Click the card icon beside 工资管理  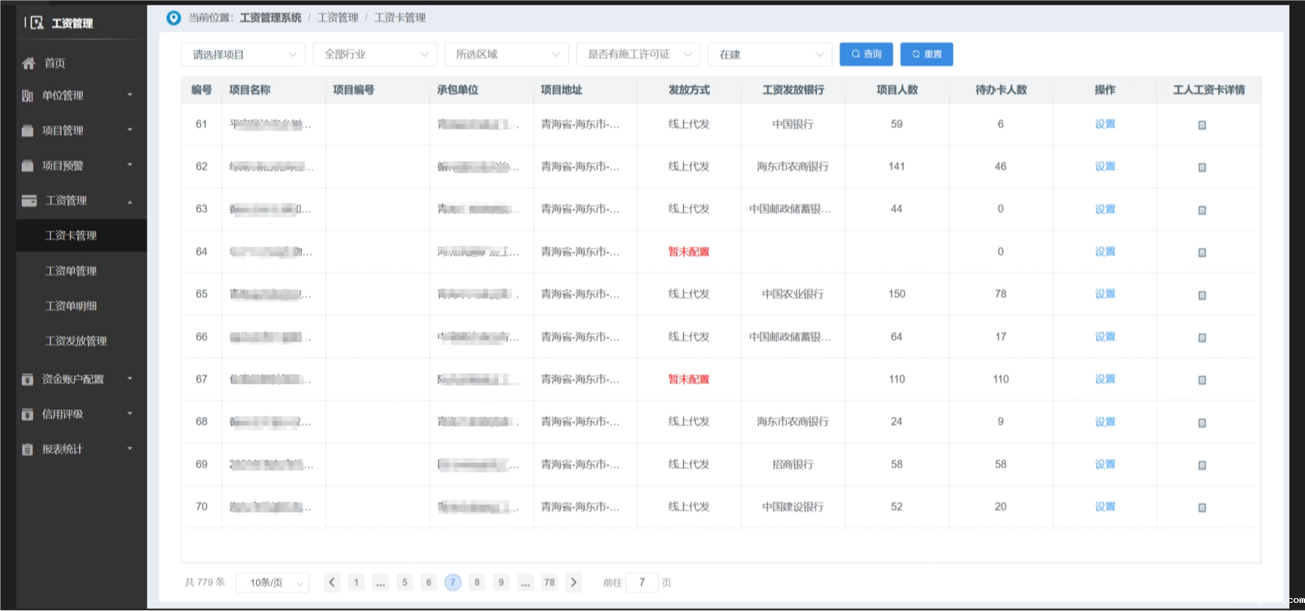[x=29, y=200]
